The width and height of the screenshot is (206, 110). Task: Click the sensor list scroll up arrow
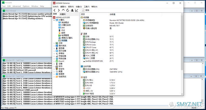coord(182,14)
